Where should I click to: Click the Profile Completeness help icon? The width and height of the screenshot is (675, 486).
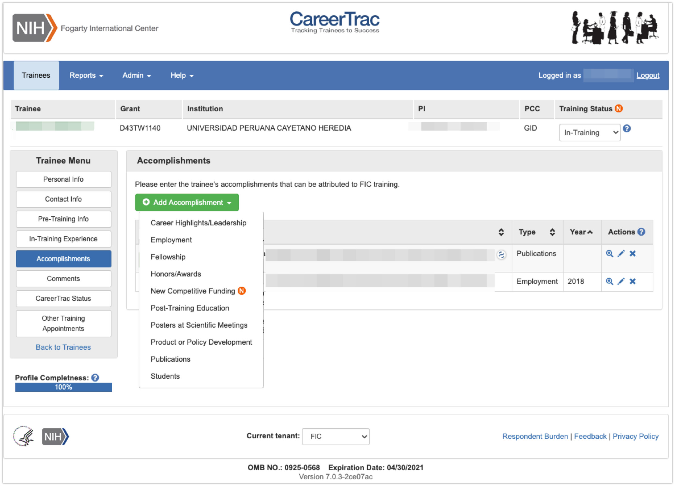[95, 378]
